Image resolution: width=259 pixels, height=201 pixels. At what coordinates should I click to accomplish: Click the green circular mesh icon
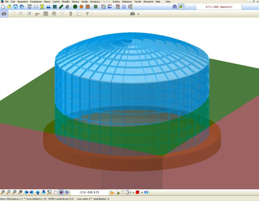[x=75, y=7]
